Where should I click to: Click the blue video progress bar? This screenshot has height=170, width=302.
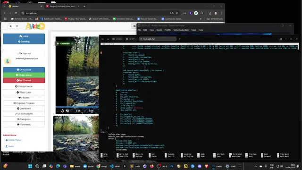77,107
